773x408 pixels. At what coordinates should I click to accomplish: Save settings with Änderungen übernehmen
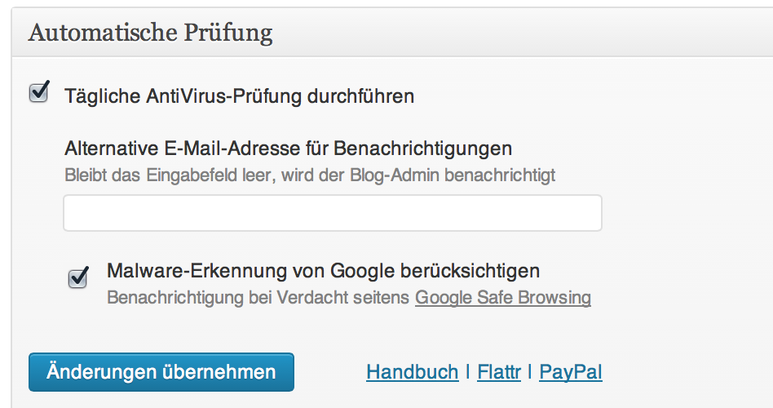tap(161, 372)
